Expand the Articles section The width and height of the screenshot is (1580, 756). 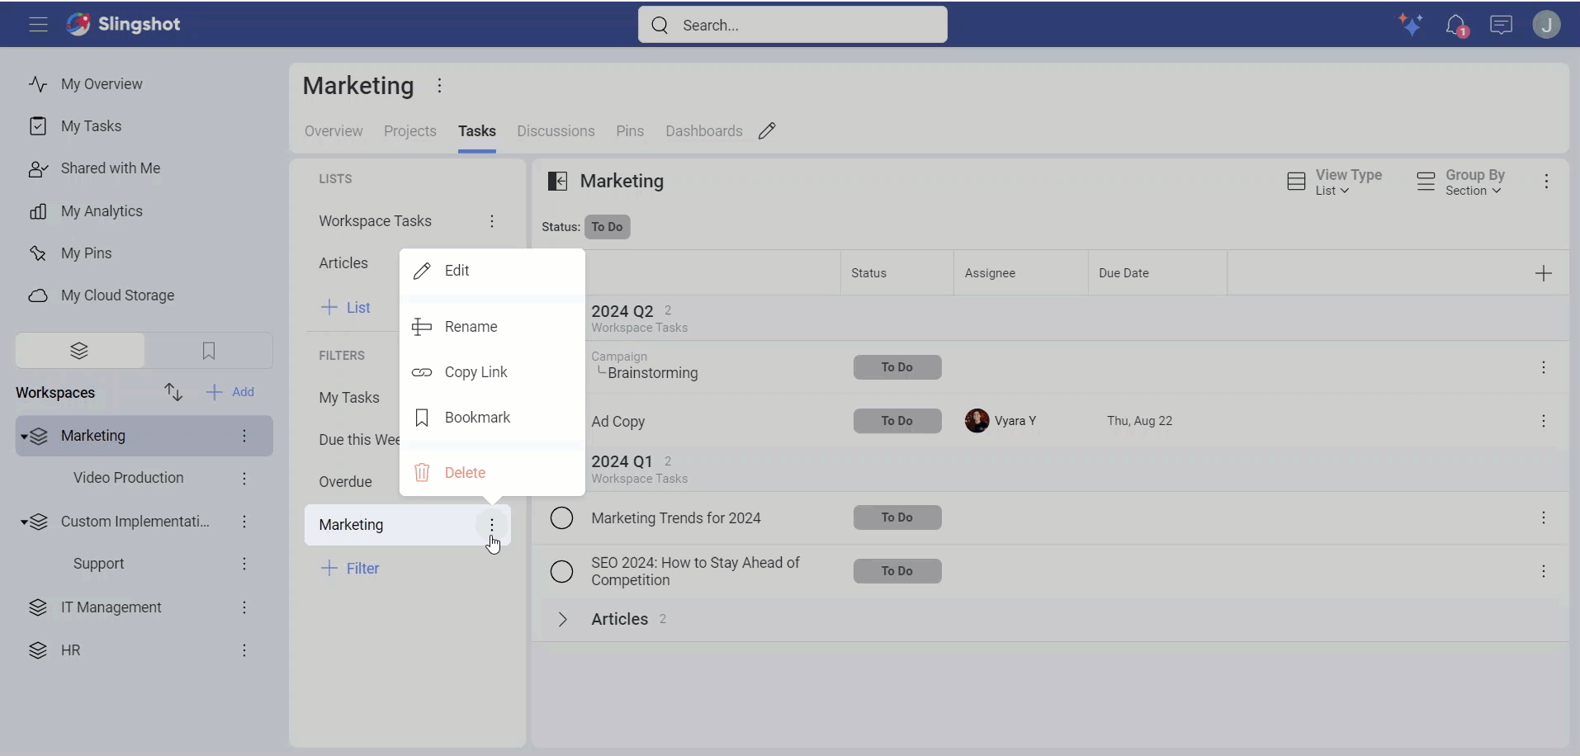562,620
